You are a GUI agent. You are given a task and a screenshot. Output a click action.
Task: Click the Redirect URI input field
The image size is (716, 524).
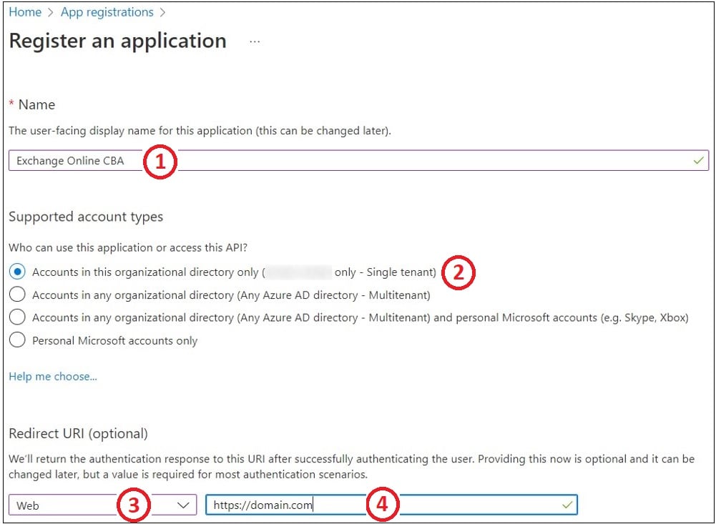[391, 505]
